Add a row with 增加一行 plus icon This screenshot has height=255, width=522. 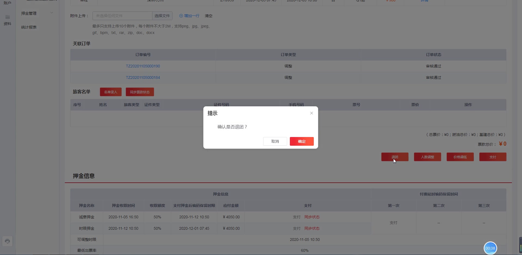[x=189, y=16]
